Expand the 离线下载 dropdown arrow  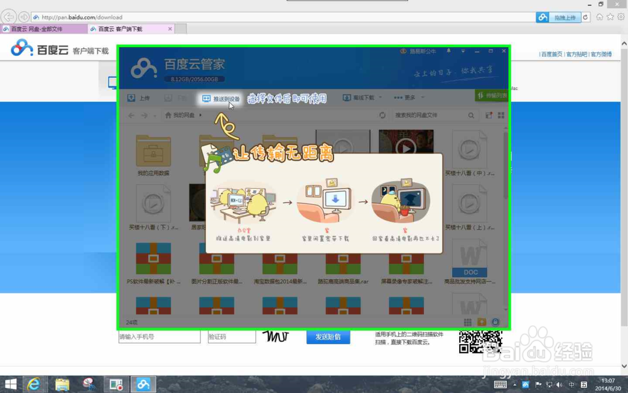tap(379, 98)
